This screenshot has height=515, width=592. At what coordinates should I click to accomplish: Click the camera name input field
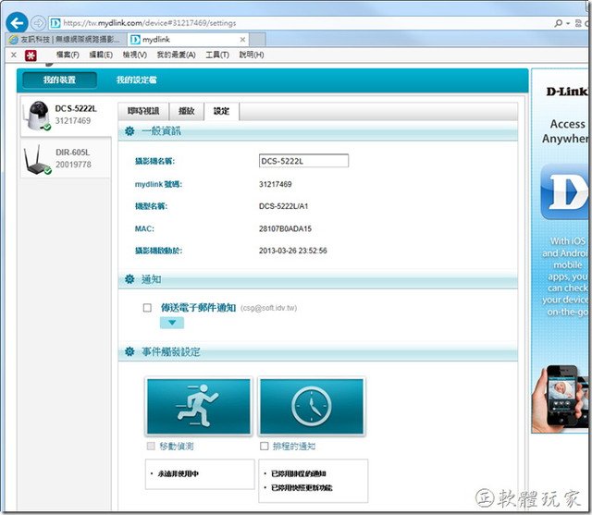tap(303, 161)
